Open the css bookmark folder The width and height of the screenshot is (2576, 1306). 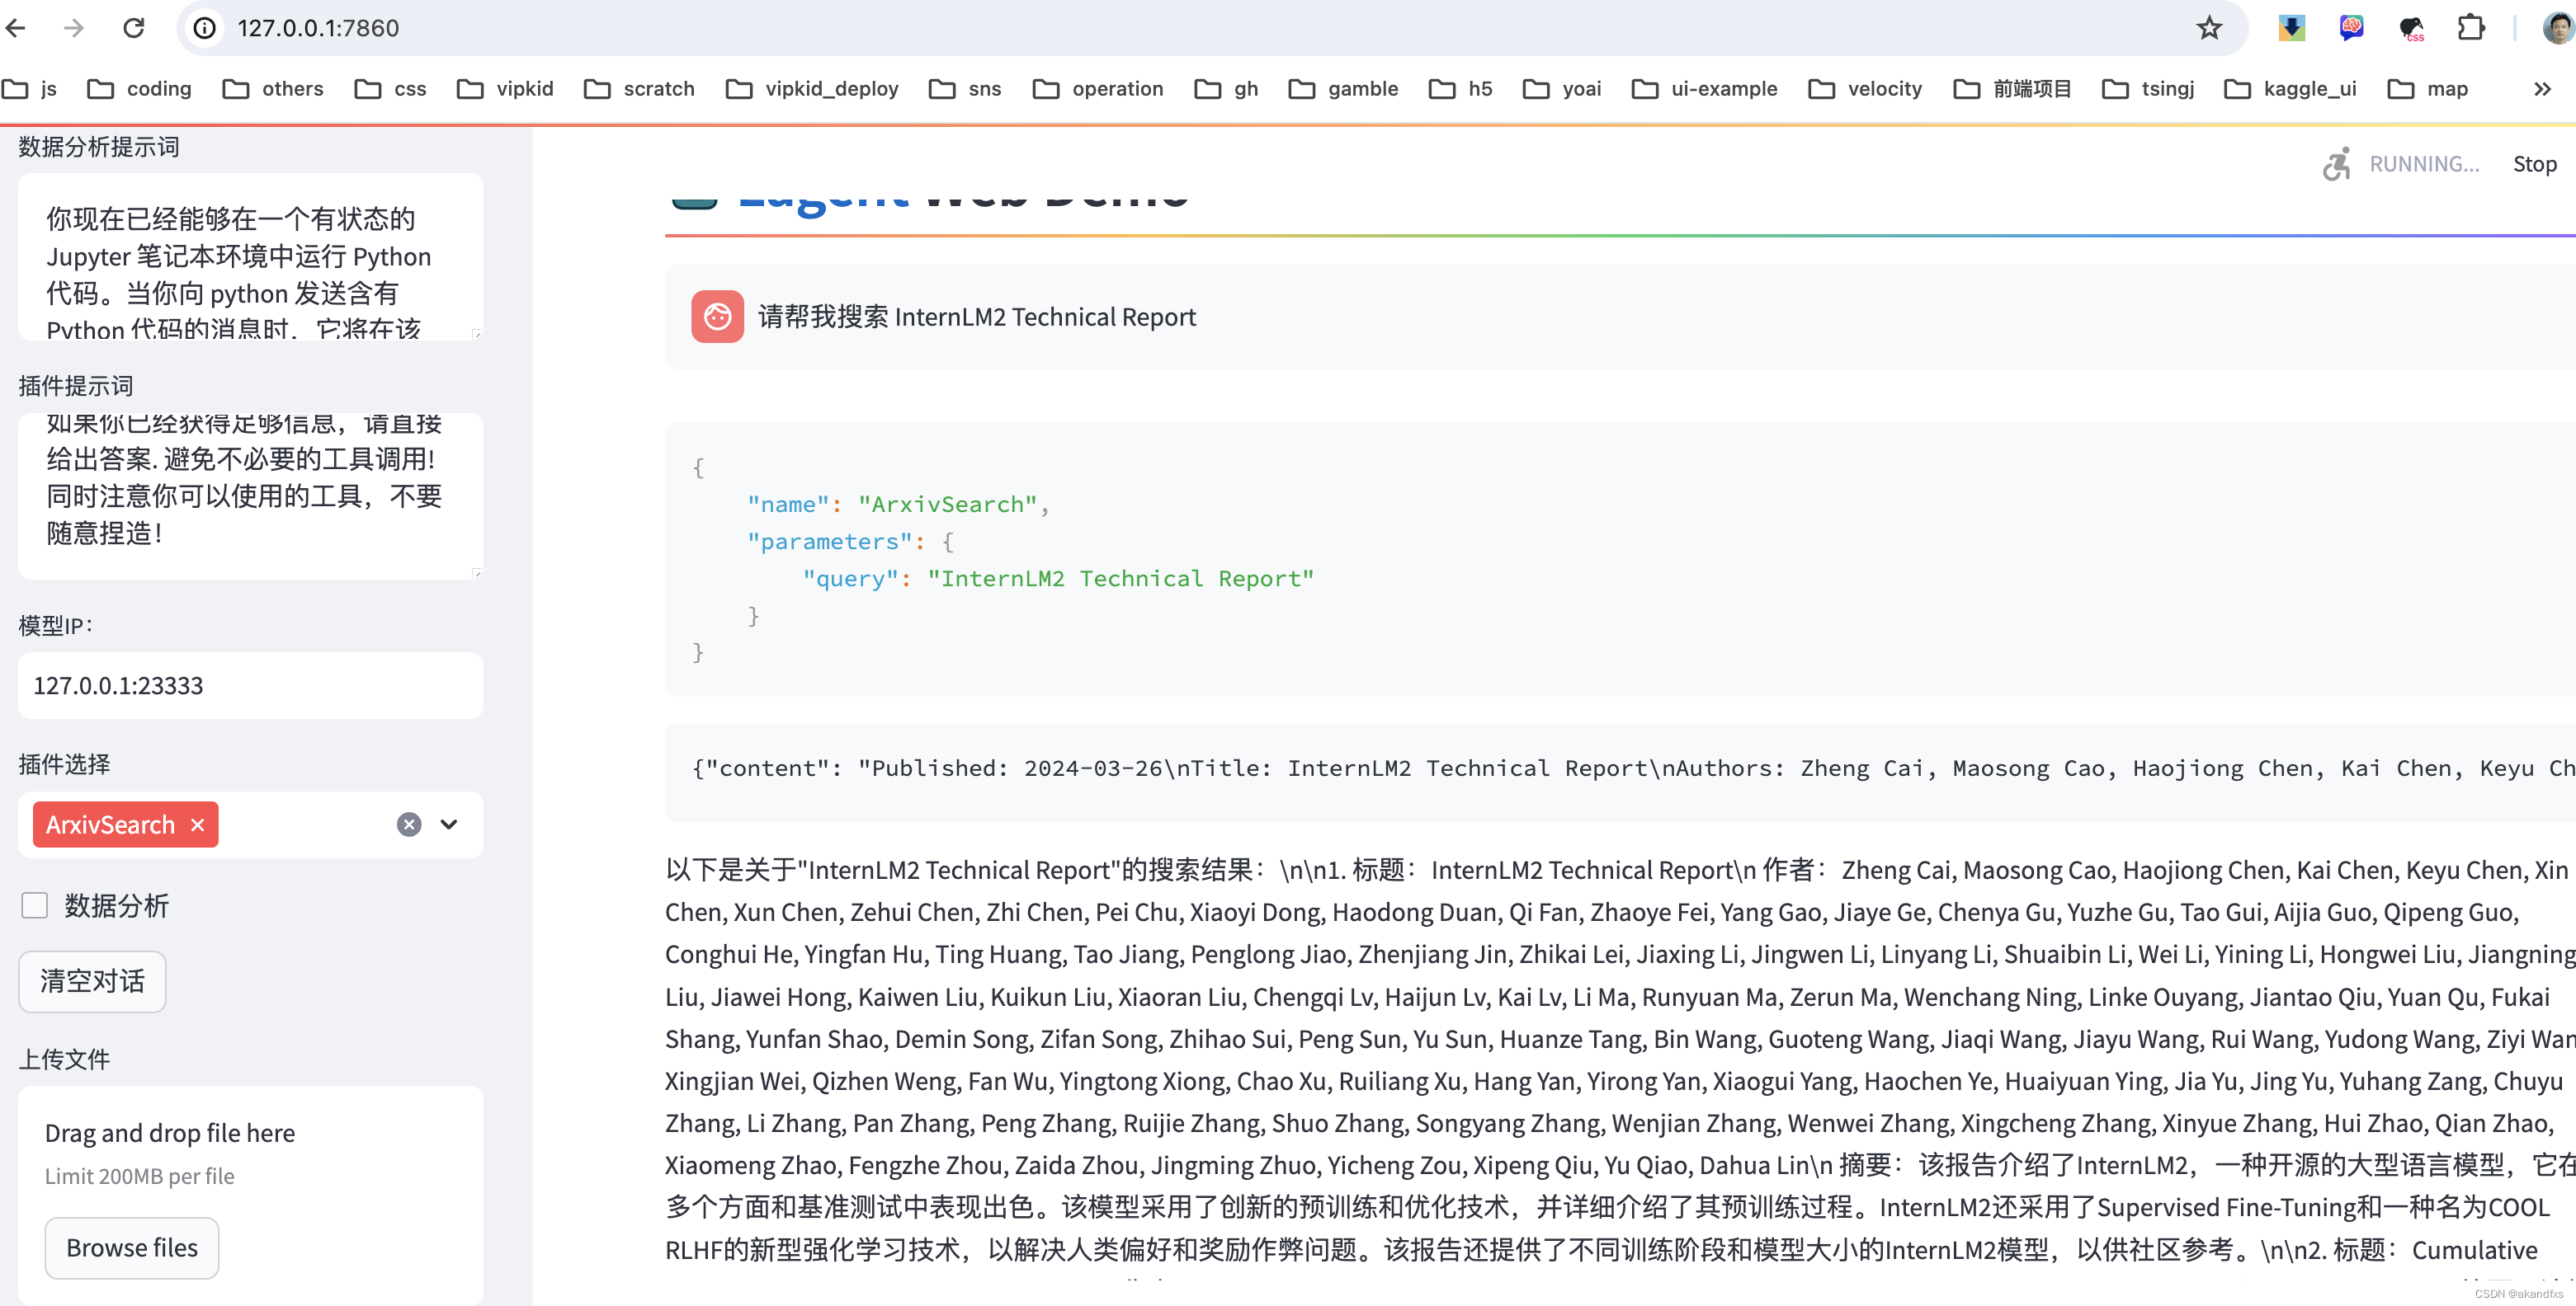[390, 89]
